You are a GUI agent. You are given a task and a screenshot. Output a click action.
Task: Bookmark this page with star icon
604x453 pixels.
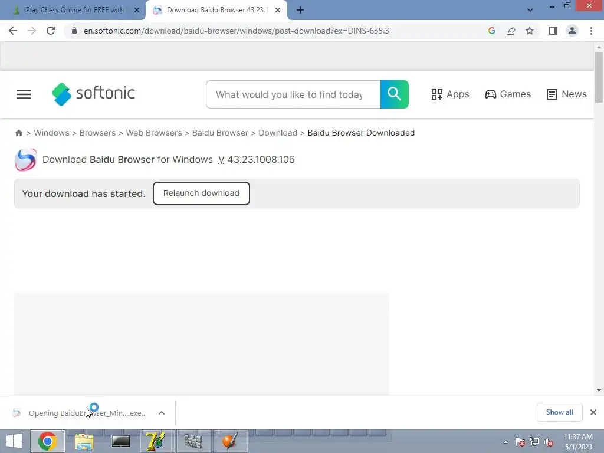[x=530, y=31]
